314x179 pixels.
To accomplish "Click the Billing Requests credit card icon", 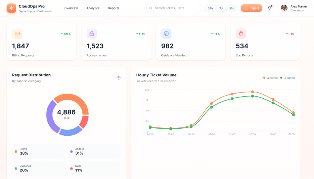I will 17,33.
